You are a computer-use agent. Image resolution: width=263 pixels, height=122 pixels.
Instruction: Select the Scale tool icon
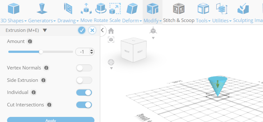coord(115,9)
